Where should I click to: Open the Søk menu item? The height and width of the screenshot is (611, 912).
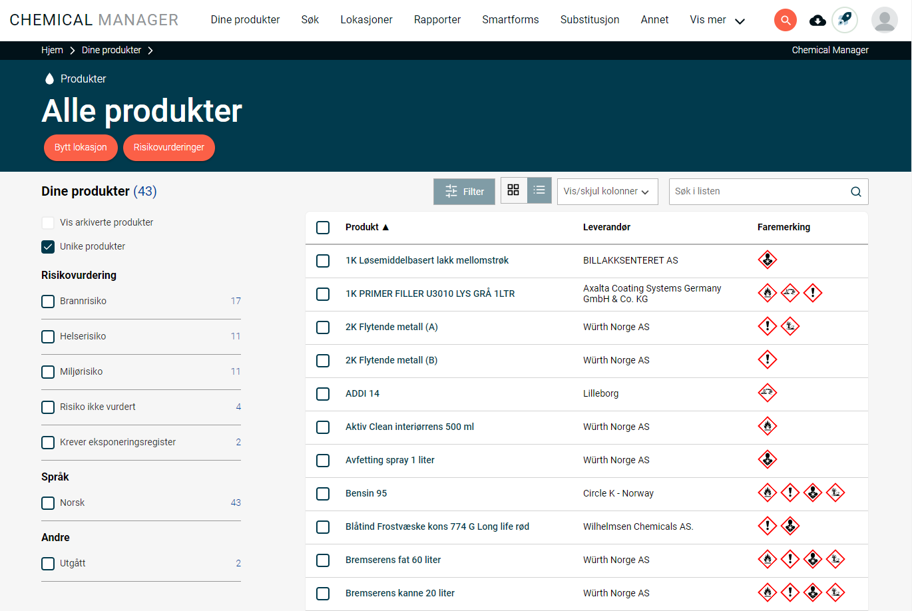[x=310, y=20]
